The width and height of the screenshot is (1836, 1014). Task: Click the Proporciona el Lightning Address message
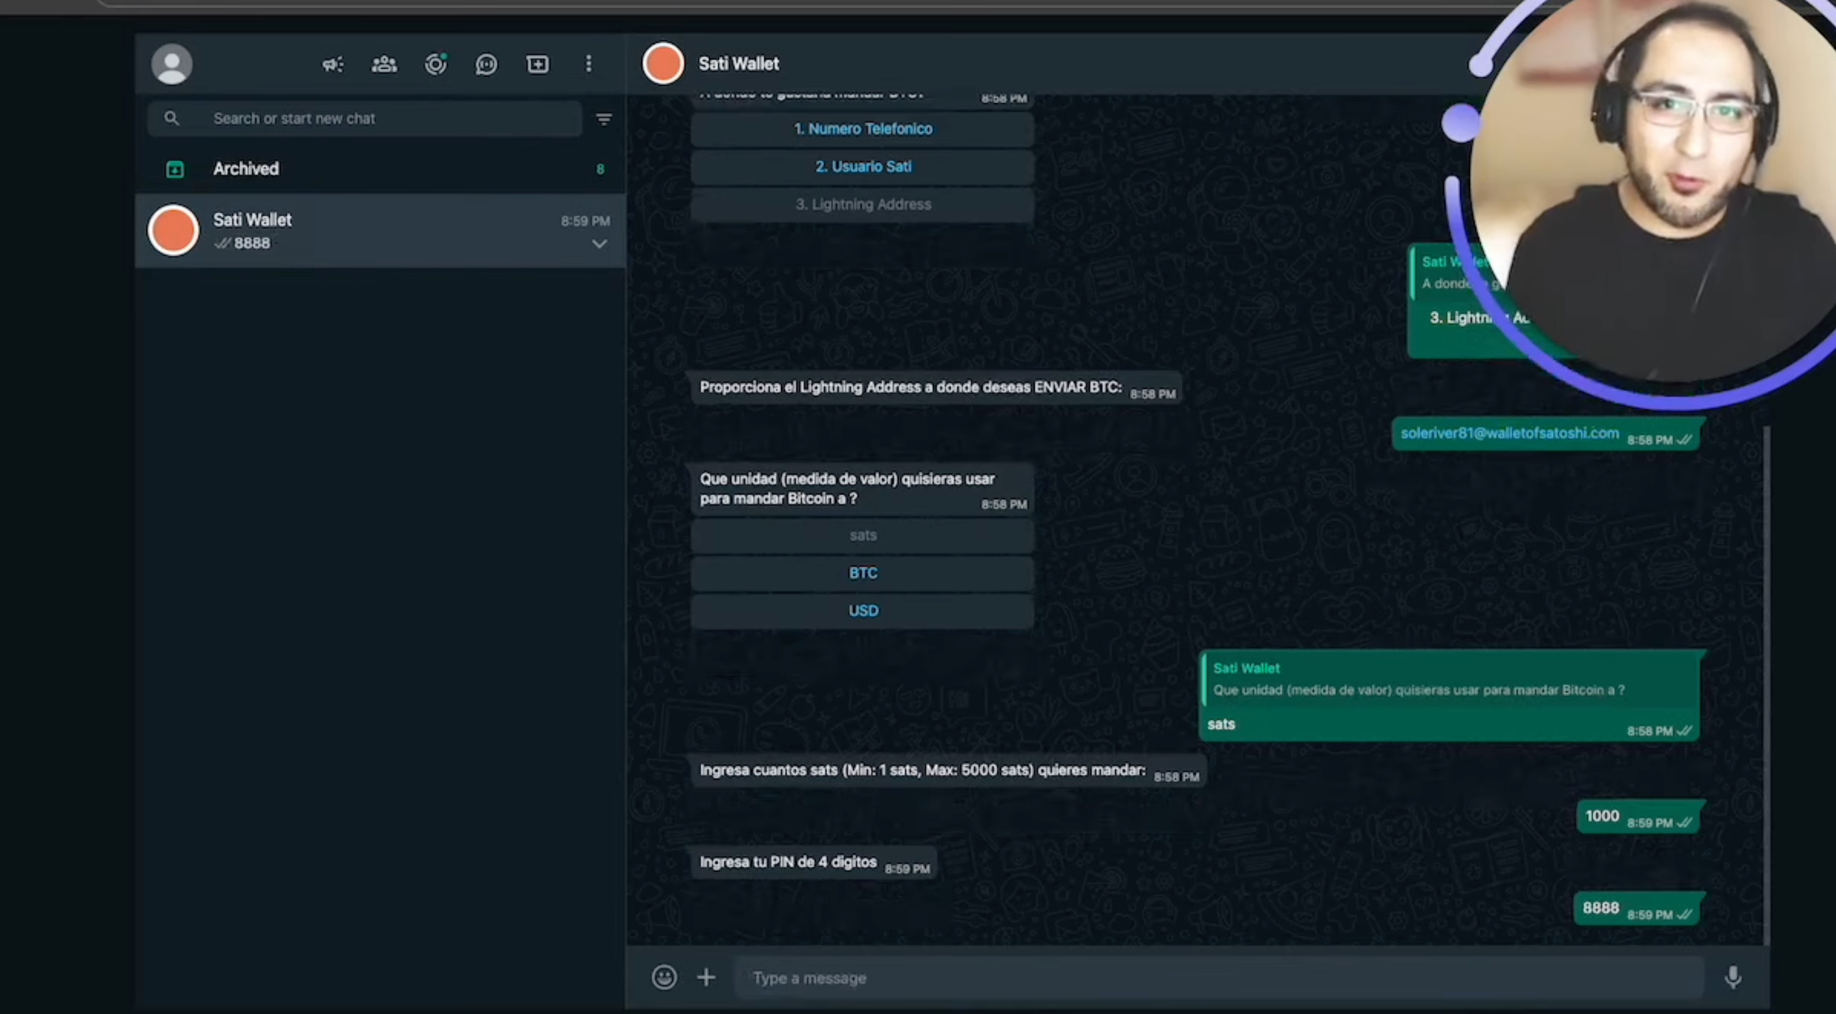coord(936,387)
